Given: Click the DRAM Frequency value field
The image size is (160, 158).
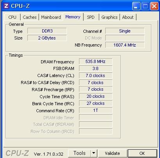Looking at the screenshot, I should [95, 61].
